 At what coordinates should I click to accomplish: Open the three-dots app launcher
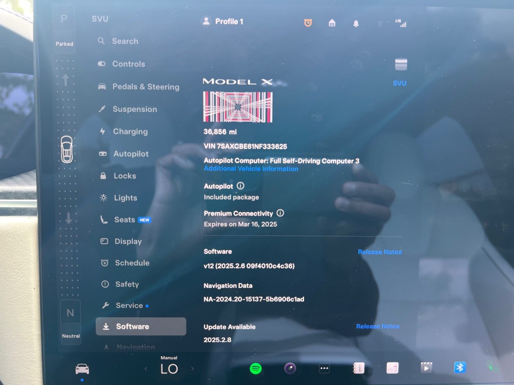(x=324, y=368)
